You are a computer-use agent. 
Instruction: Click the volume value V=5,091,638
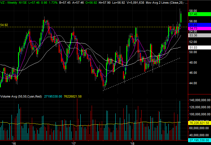pos(135,3)
